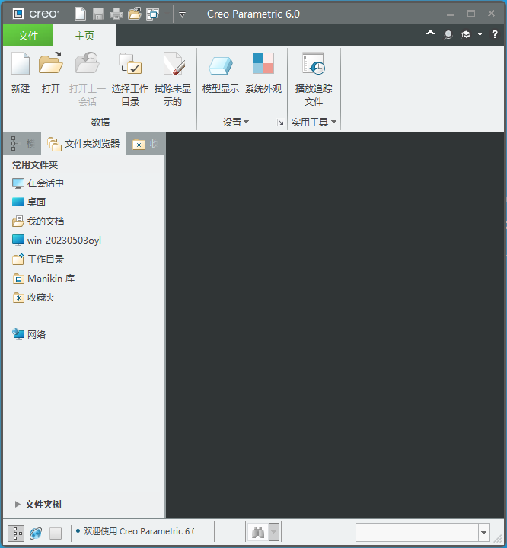Click the selection filter combo box field
Image resolution: width=507 pixels, height=548 pixels.
point(416,533)
